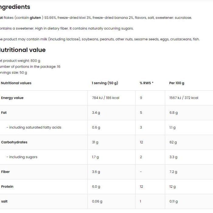213x213 pixels.
Task: Click the Nutritional value heading
Action: point(23,50)
